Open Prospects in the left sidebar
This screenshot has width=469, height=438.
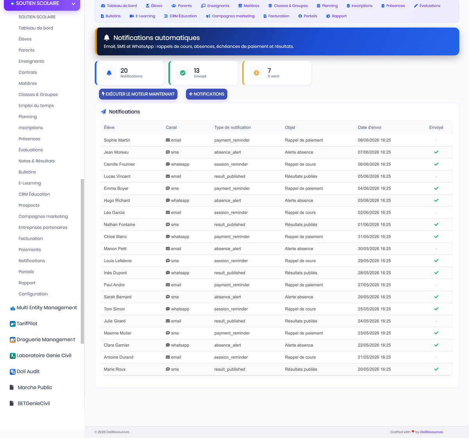(29, 205)
